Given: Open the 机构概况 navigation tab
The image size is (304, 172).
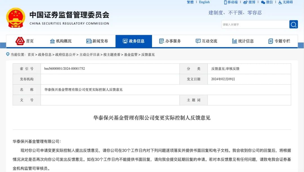Looking at the screenshot, I should (61, 41).
